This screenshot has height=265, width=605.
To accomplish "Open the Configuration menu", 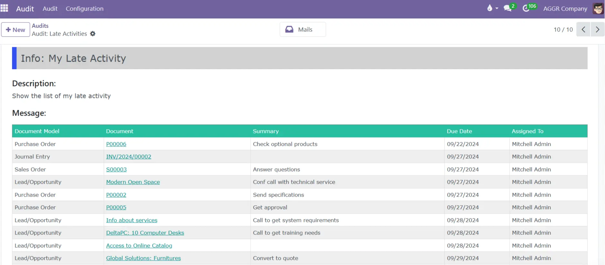I will [x=85, y=9].
